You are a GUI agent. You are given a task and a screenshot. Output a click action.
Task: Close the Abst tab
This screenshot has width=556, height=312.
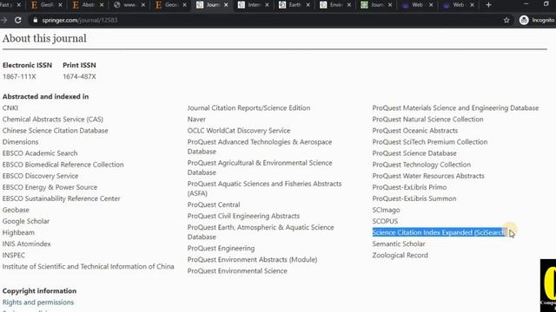pyautogui.click(x=102, y=5)
